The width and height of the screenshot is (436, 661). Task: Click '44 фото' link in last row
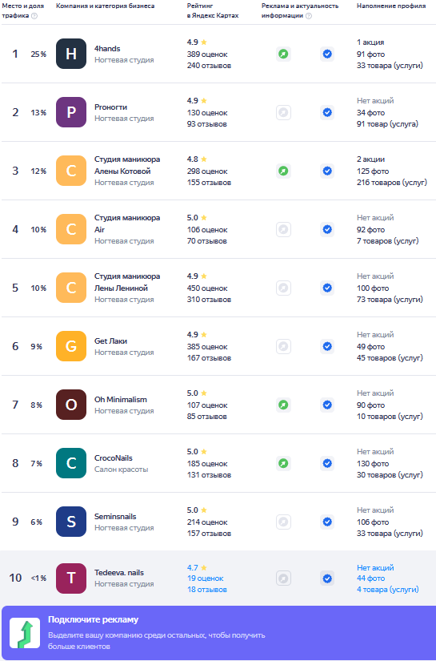tap(370, 578)
